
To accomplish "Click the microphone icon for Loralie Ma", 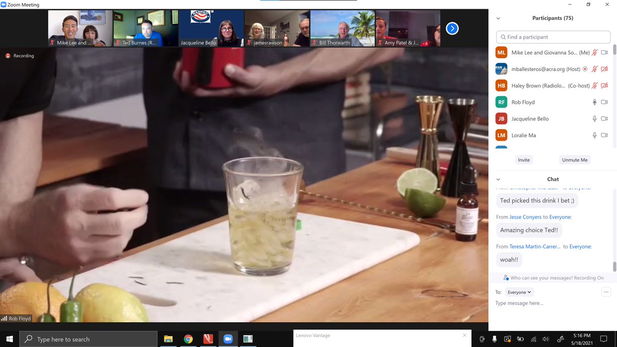I will 595,135.
